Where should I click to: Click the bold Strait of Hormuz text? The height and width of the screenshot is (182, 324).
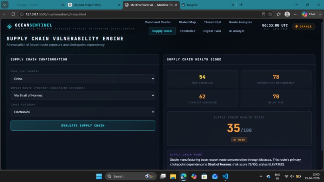point(219,164)
